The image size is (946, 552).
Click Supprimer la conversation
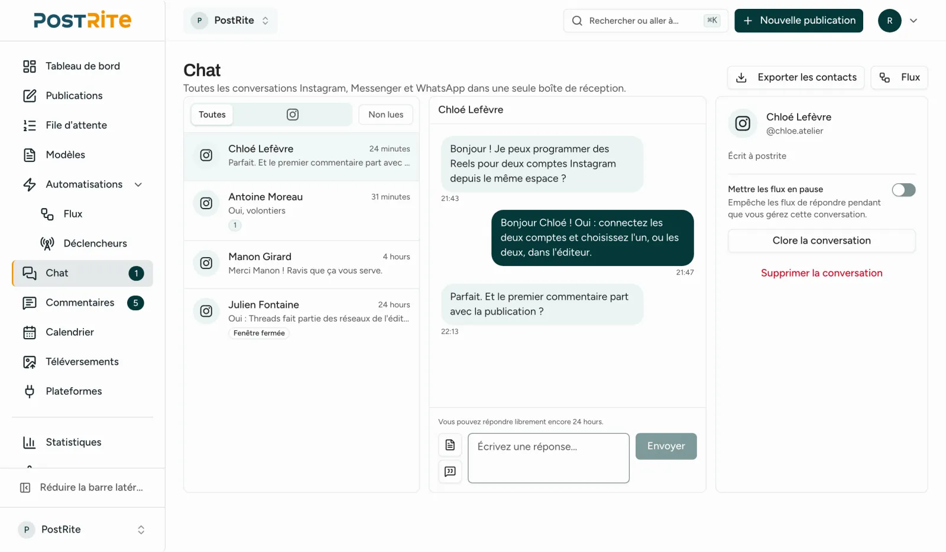click(822, 273)
